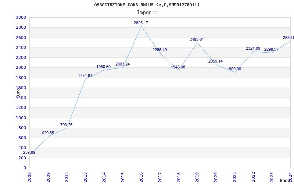This screenshot has height=184, width=294.
Task: Select the 239.99 data label
Action: pos(29,152)
